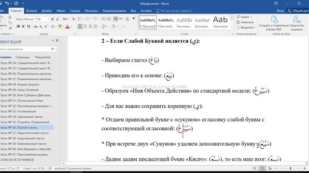This screenshot has height=173, width=309.
Task: Click Заменить (Replace) button
Action: pos(245,22)
